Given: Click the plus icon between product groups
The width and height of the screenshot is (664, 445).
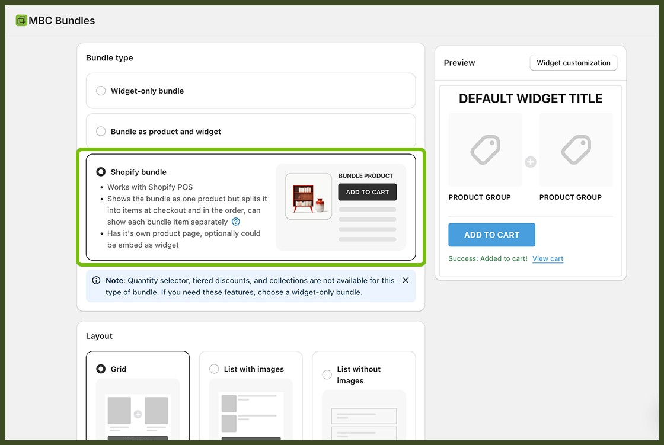Looking at the screenshot, I should 530,161.
